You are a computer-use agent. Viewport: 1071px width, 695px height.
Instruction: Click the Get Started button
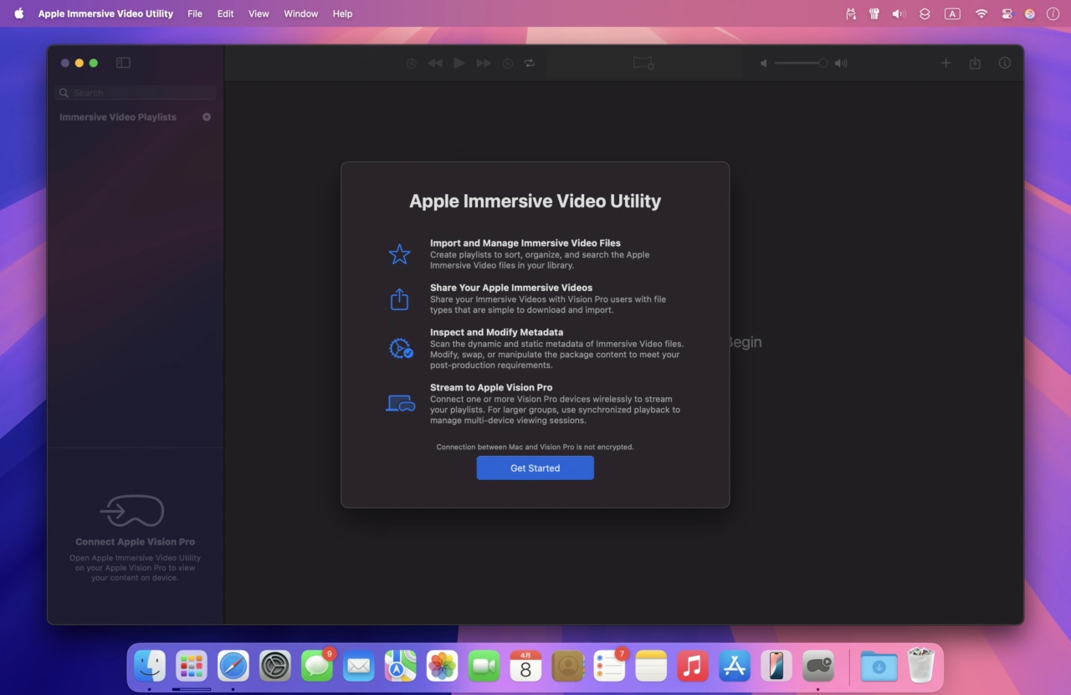(x=535, y=468)
